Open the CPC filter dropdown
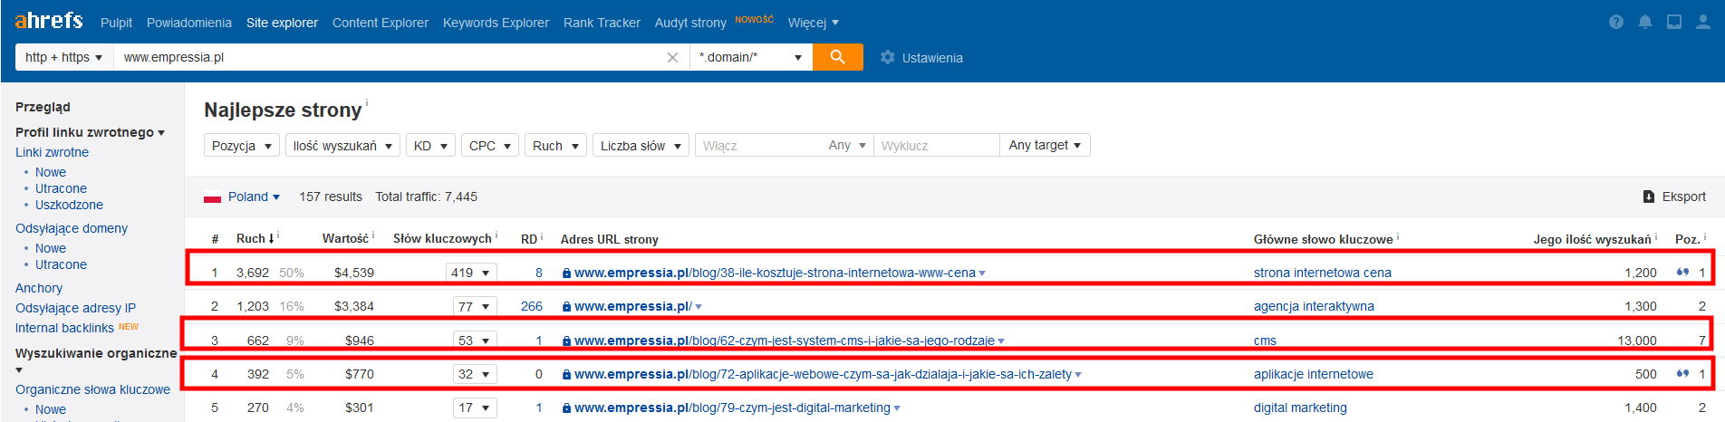This screenshot has width=1725, height=422. click(x=490, y=146)
